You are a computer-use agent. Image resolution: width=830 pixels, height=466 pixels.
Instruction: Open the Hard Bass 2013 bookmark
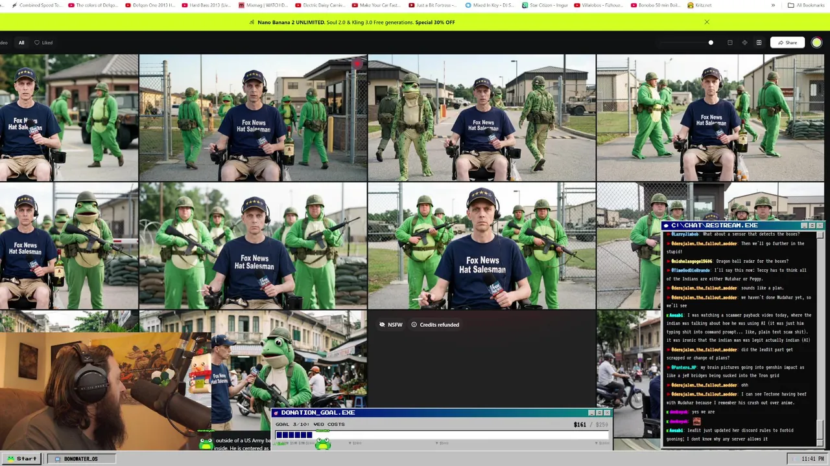[x=206, y=5]
